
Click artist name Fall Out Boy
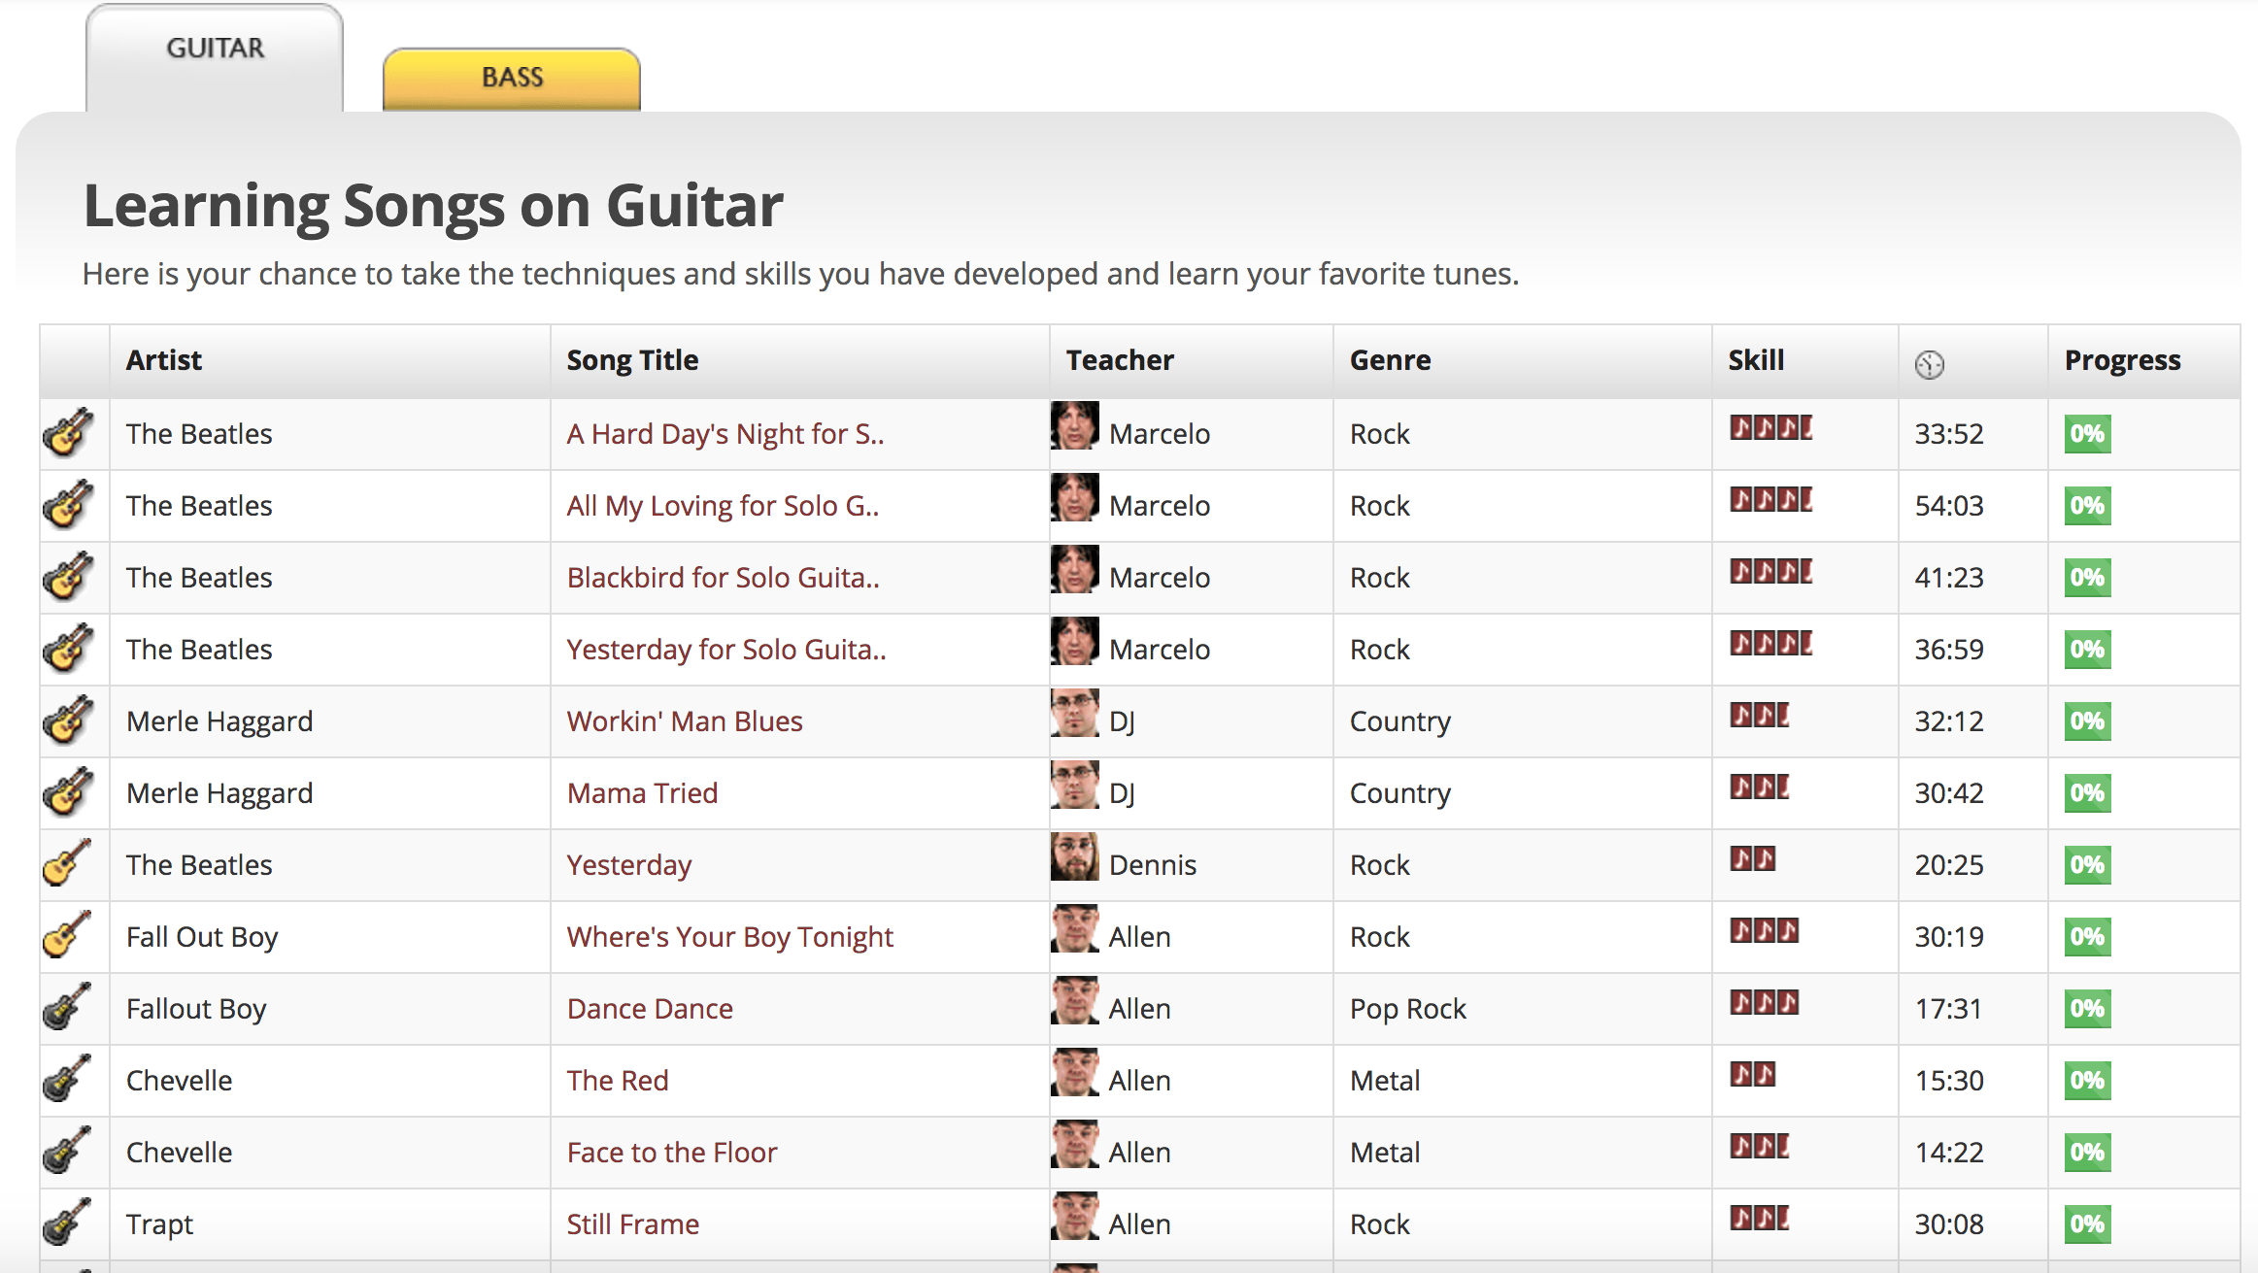[202, 937]
